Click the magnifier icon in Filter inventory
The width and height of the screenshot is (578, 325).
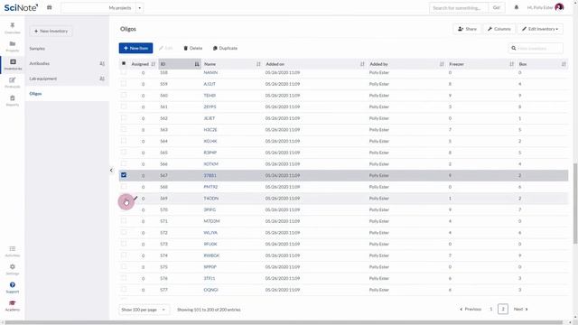point(514,48)
